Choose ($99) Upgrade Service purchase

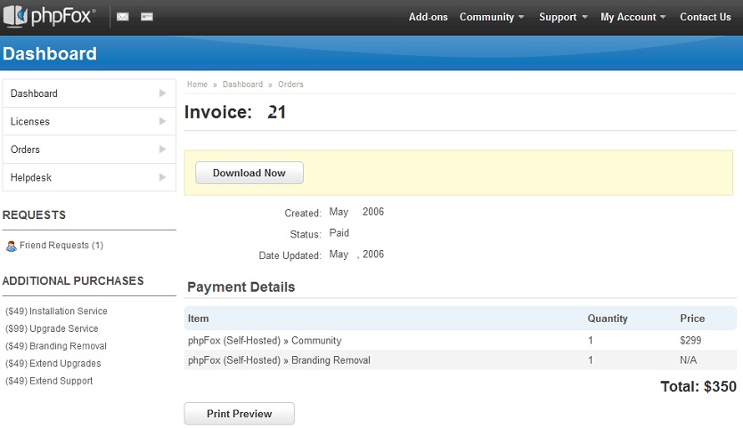(52, 328)
